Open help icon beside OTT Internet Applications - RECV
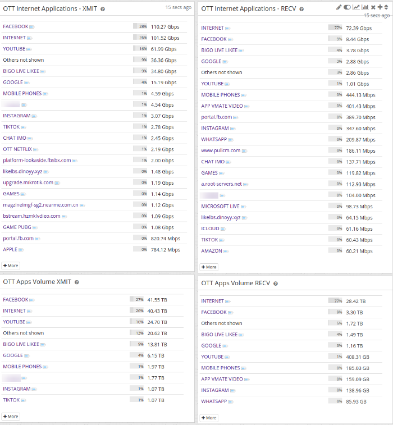The image size is (393, 425). tap(301, 9)
